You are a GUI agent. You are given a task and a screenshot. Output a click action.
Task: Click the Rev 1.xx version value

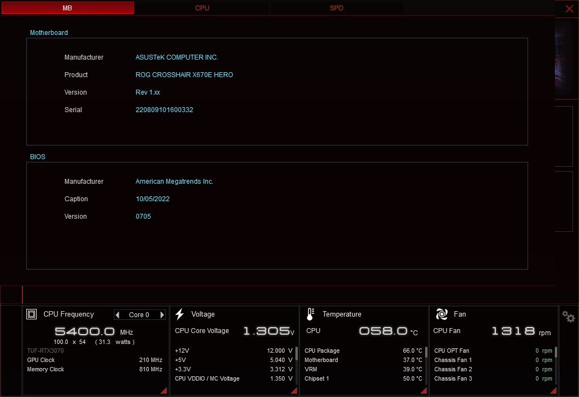tap(148, 92)
